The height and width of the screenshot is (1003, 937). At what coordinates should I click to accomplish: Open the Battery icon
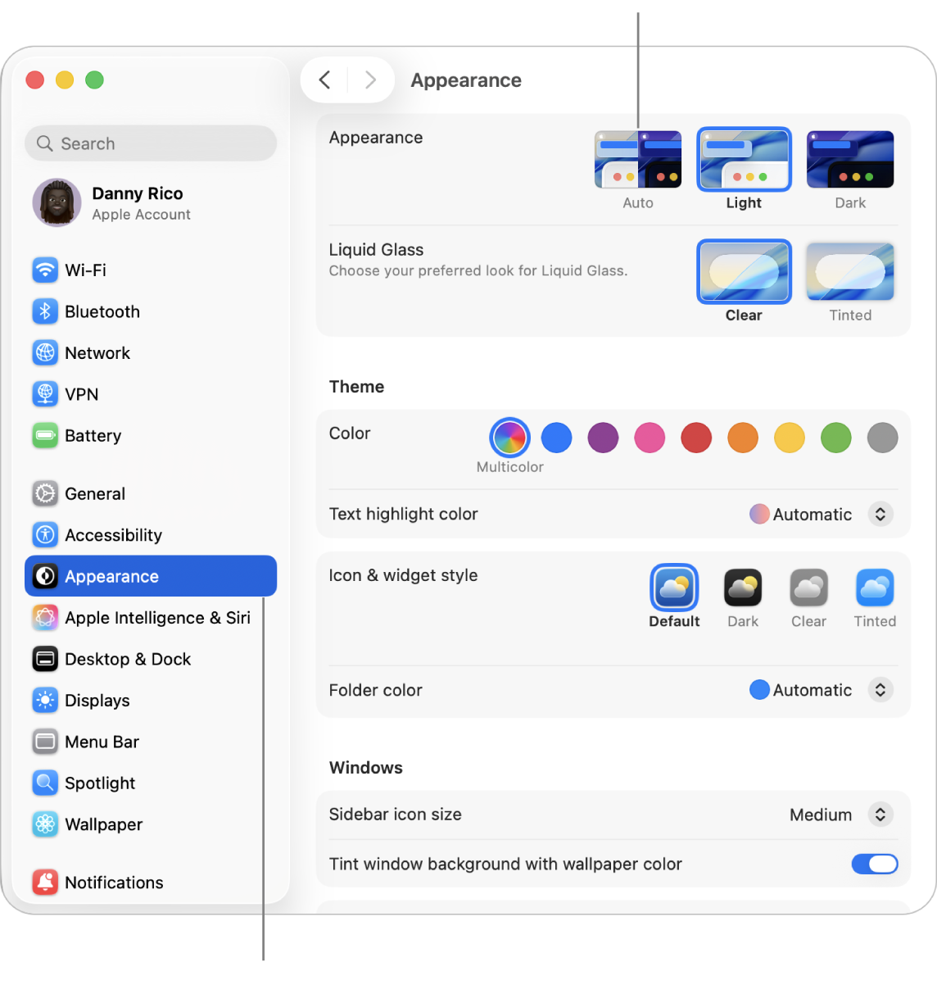tap(45, 435)
